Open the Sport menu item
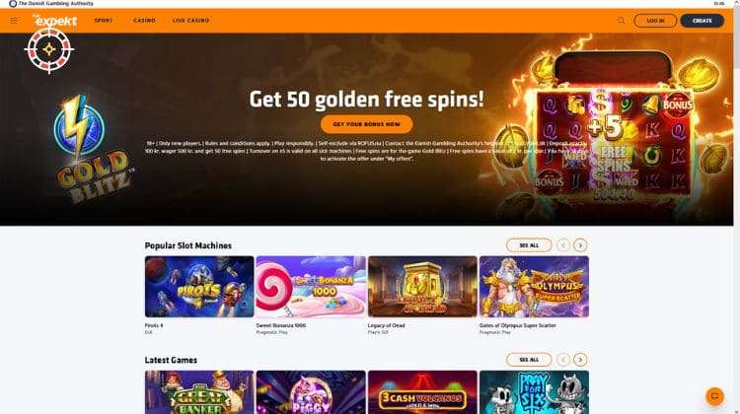740x414 pixels. [x=104, y=21]
